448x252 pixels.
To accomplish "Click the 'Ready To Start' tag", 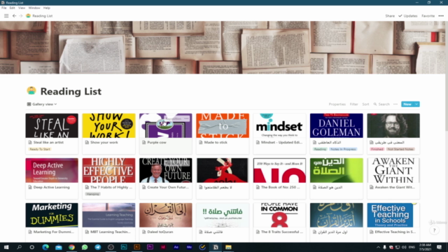I will [x=40, y=149].
